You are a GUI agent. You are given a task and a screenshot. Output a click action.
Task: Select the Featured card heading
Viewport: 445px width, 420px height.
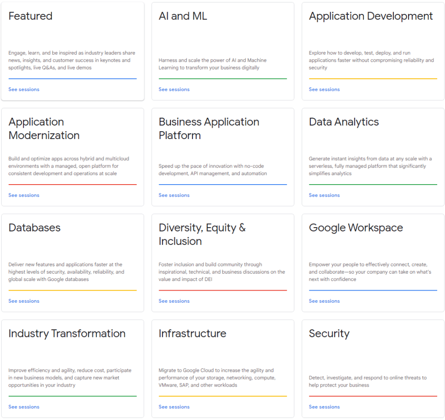[30, 17]
